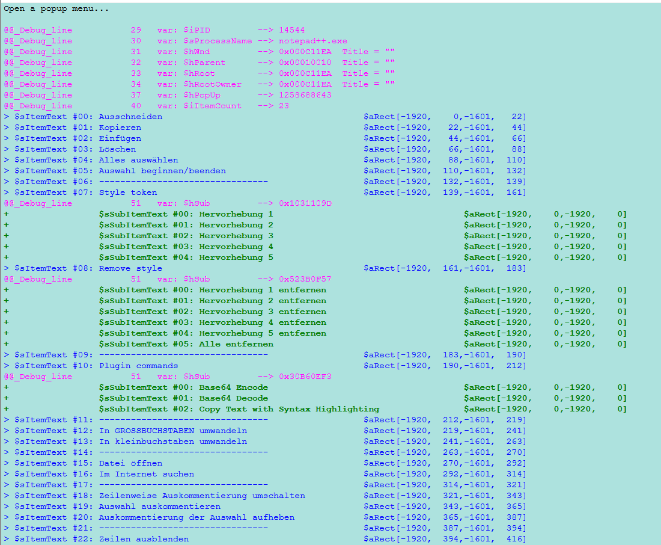
Task: Click the $iPID value 14544
Action: coord(291,30)
